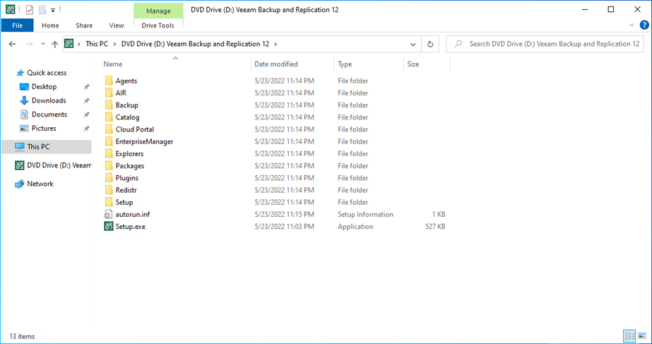Click the pin icon next to Pictures
Viewport: 652px width, 344px height.
click(86, 129)
